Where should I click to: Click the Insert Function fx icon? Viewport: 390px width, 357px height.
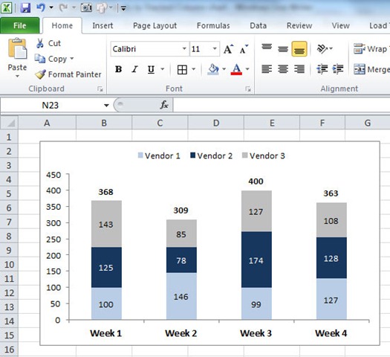(x=164, y=105)
